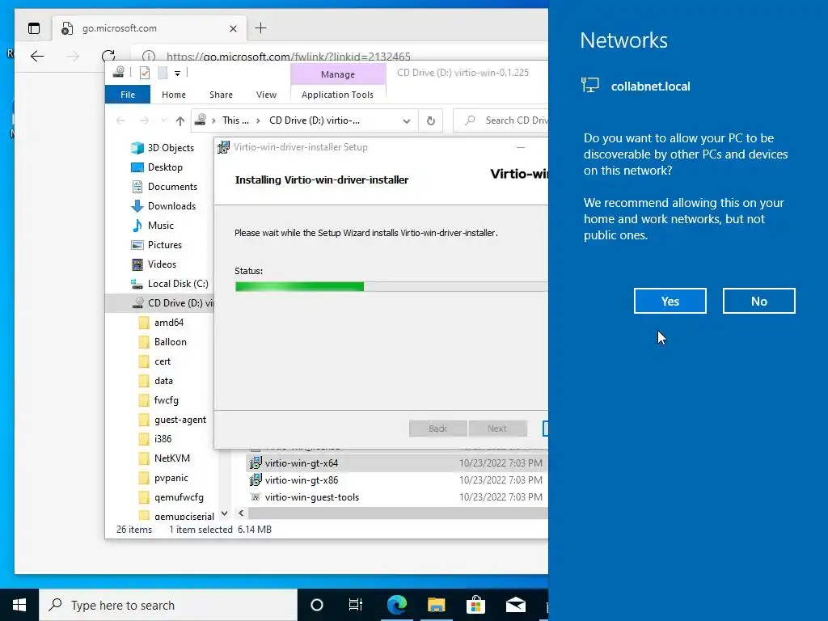The height and width of the screenshot is (621, 828).
Task: Refresh the CD Drive folder view
Action: pyautogui.click(x=431, y=121)
